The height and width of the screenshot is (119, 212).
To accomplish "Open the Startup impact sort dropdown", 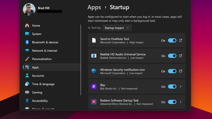I will (117, 28).
